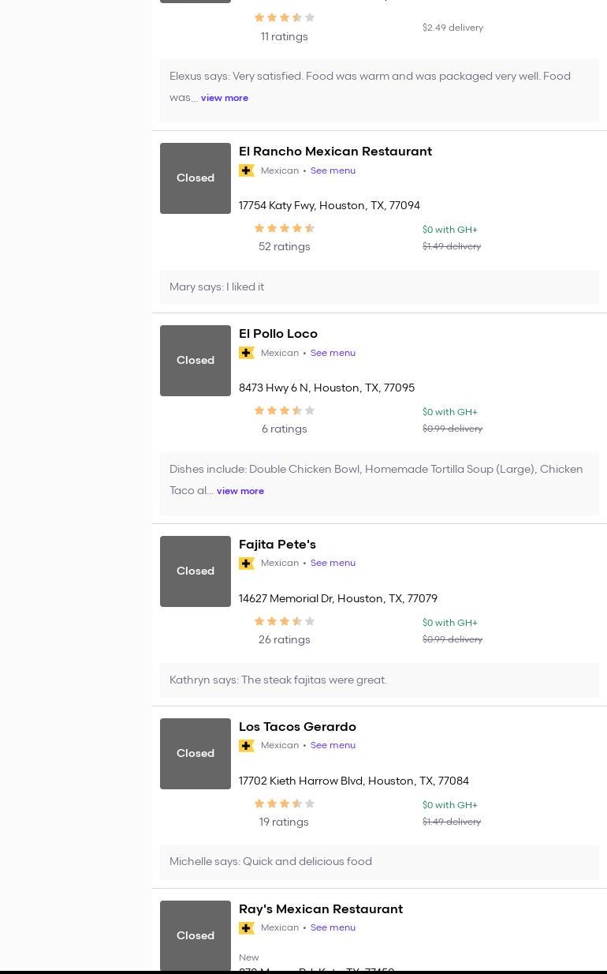Screen dimensions: 607x974
Task: Click GH+ badge icon beside Fajita Pete's
Action: tap(247, 564)
